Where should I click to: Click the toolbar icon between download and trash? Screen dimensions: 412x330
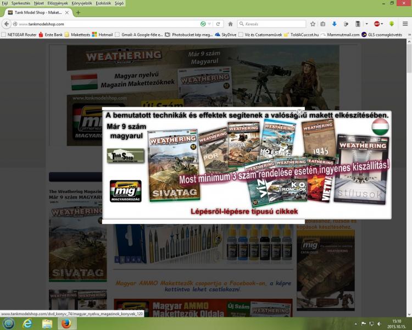pyautogui.click(x=346, y=24)
